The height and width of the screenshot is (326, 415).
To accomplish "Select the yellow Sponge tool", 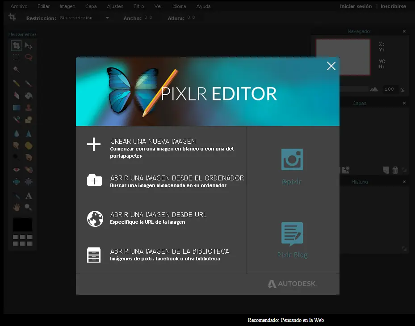I will [x=29, y=146].
